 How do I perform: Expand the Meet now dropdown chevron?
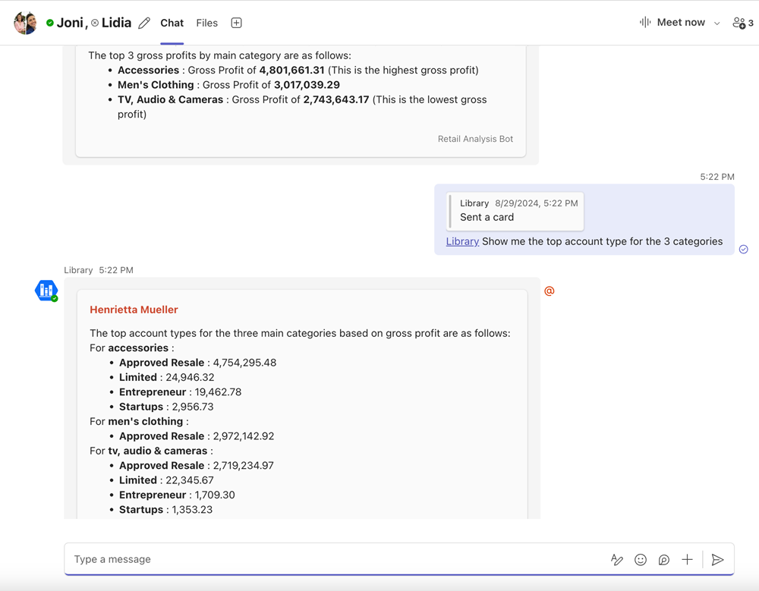point(716,24)
